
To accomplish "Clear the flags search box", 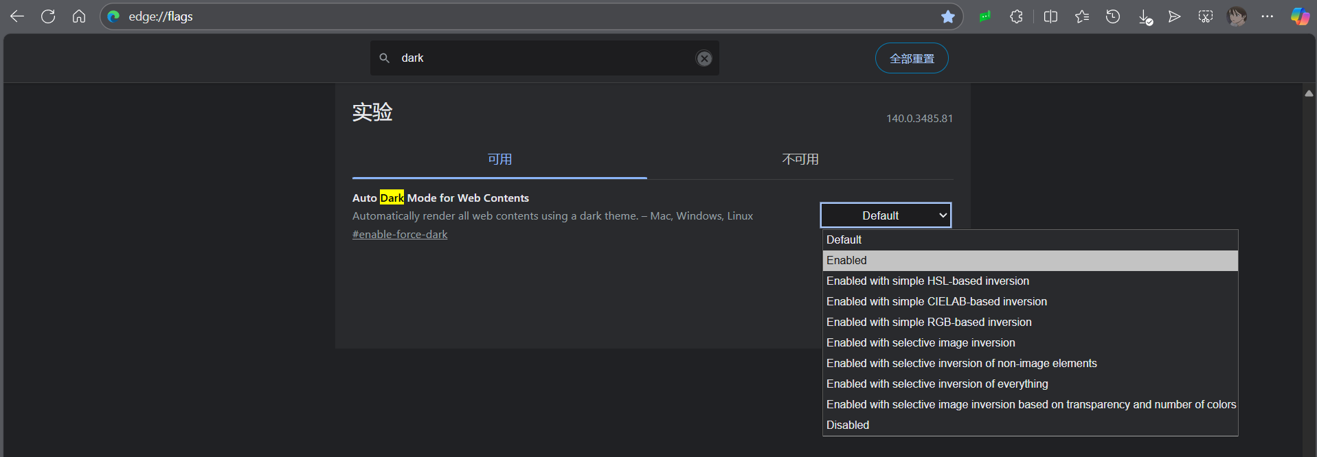I will click(x=704, y=58).
